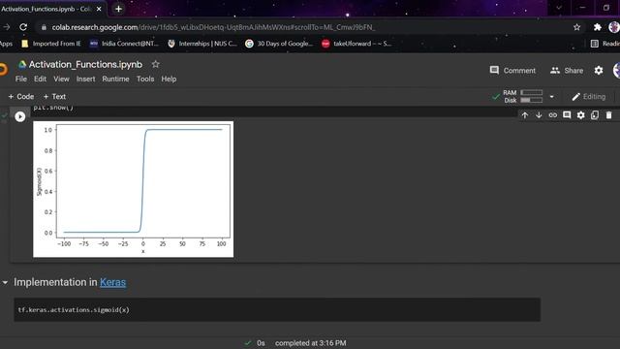Reload the page in the browser
The height and width of the screenshot is (349, 620).
coord(23,27)
